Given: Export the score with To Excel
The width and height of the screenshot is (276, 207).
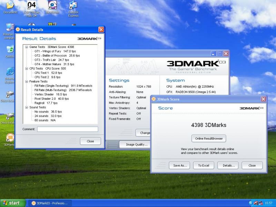Looking at the screenshot, I should point(204,166).
